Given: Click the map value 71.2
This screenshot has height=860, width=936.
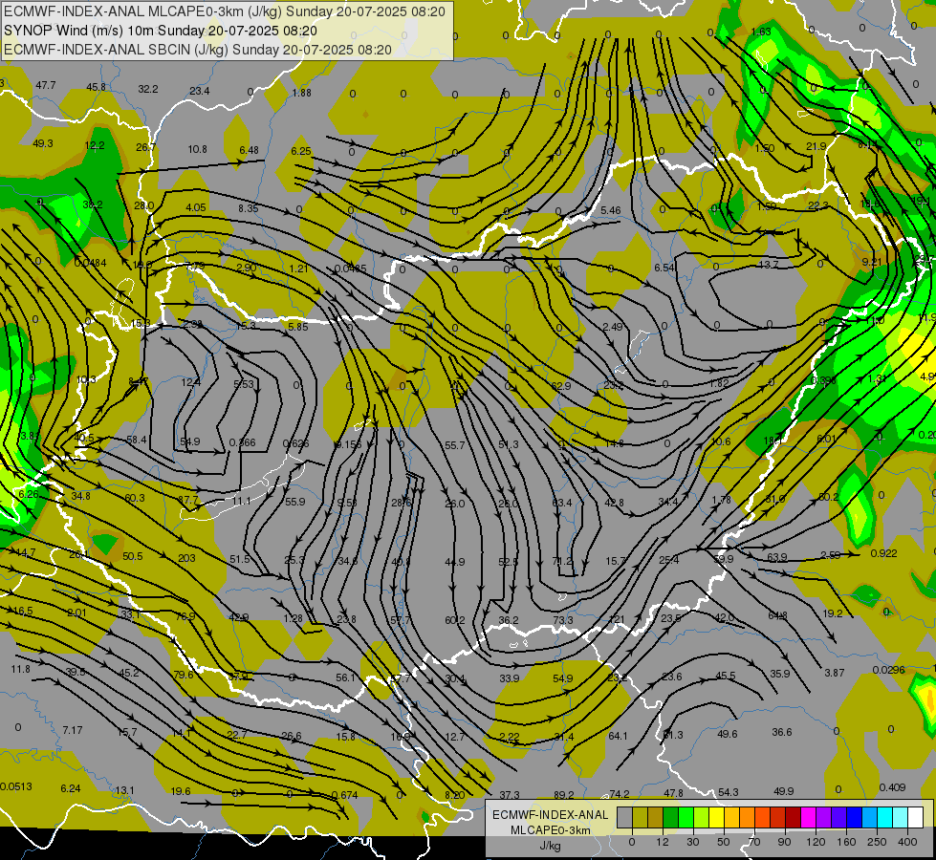Looking at the screenshot, I should coord(562,562).
